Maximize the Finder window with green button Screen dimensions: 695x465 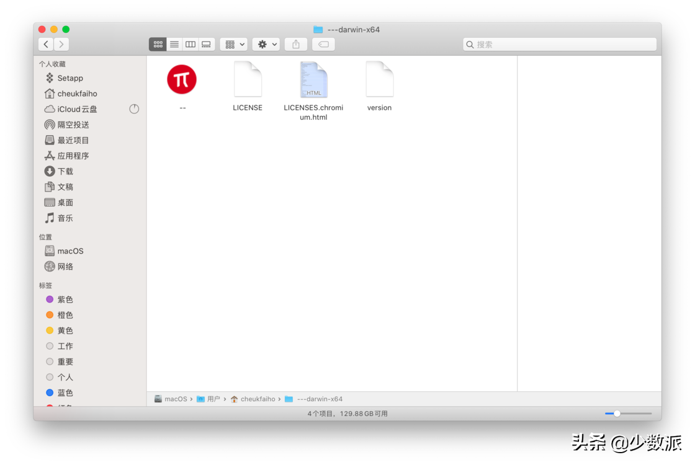coord(66,29)
